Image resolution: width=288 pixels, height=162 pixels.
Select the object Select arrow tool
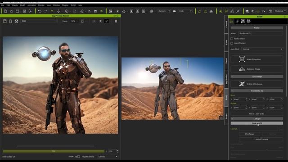pos(53,11)
